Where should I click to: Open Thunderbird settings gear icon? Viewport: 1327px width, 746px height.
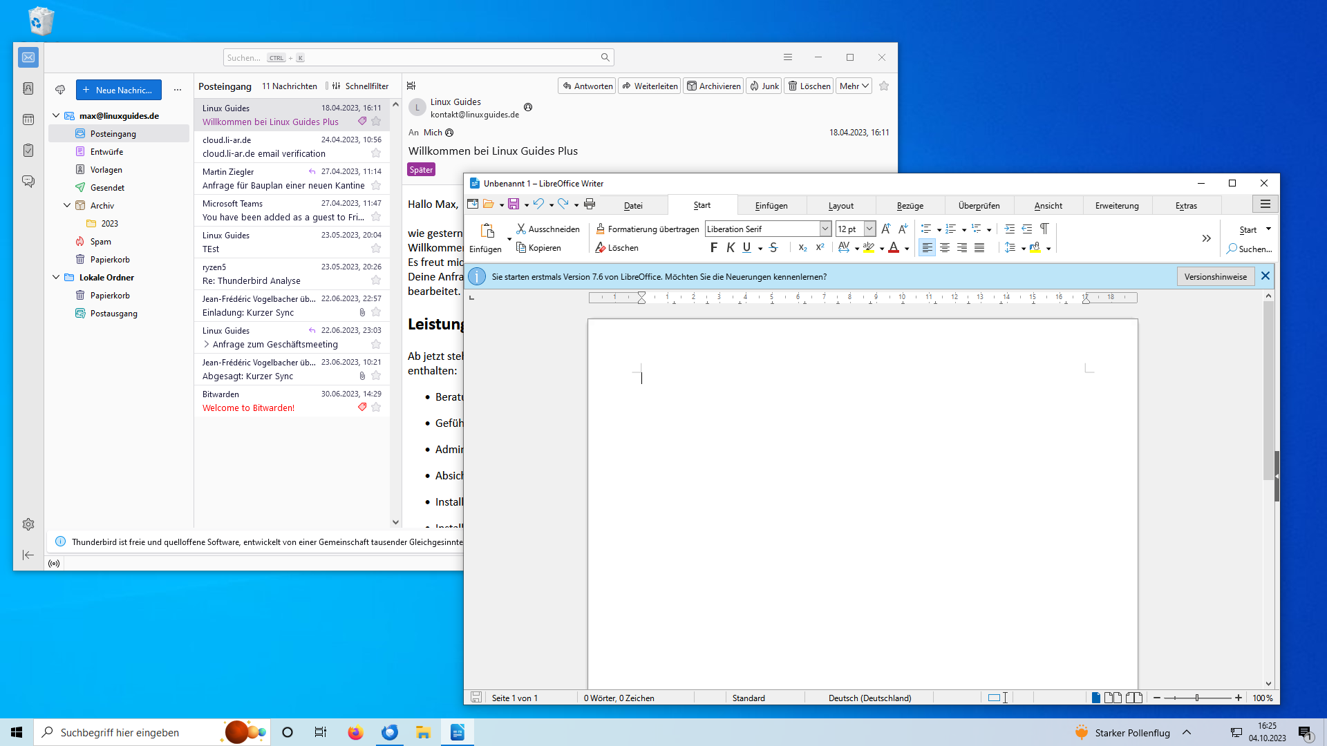tap(28, 524)
